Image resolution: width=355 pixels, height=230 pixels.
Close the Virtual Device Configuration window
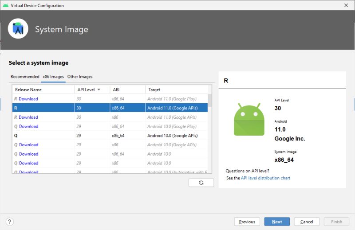[346, 5]
